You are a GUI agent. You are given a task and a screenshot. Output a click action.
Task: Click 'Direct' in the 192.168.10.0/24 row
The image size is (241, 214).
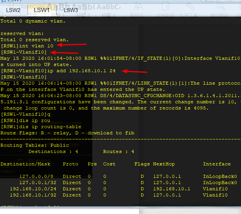coord(72,189)
